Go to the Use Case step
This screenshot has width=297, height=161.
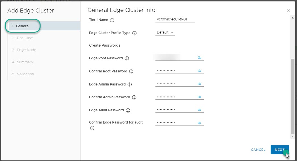click(x=25, y=38)
